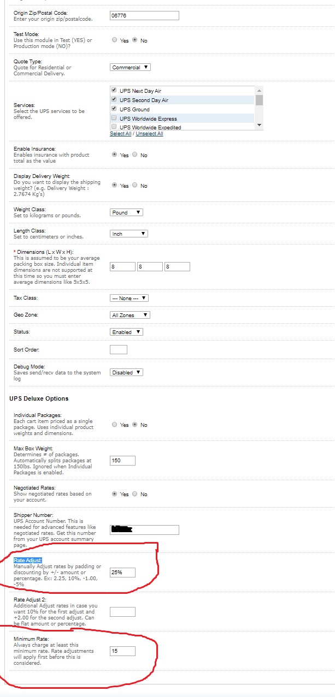This screenshot has width=335, height=697.
Task: Click the UPS Deluxe Options heading
Action: (x=39, y=399)
